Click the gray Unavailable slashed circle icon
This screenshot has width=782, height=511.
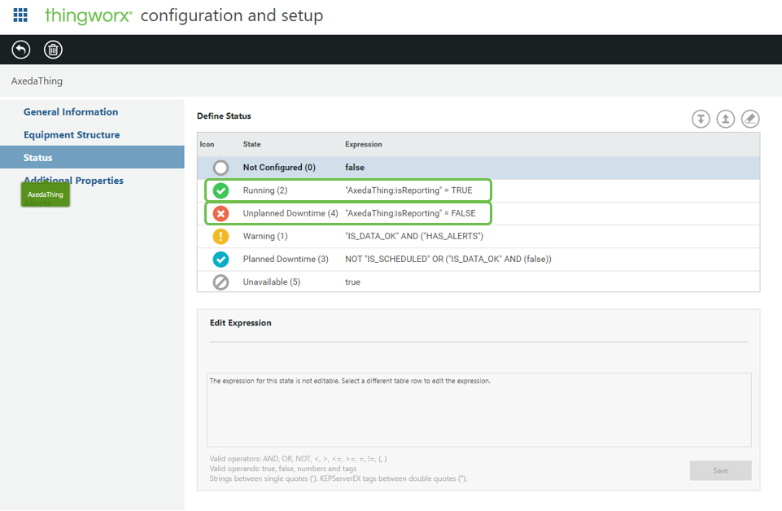[x=221, y=282]
